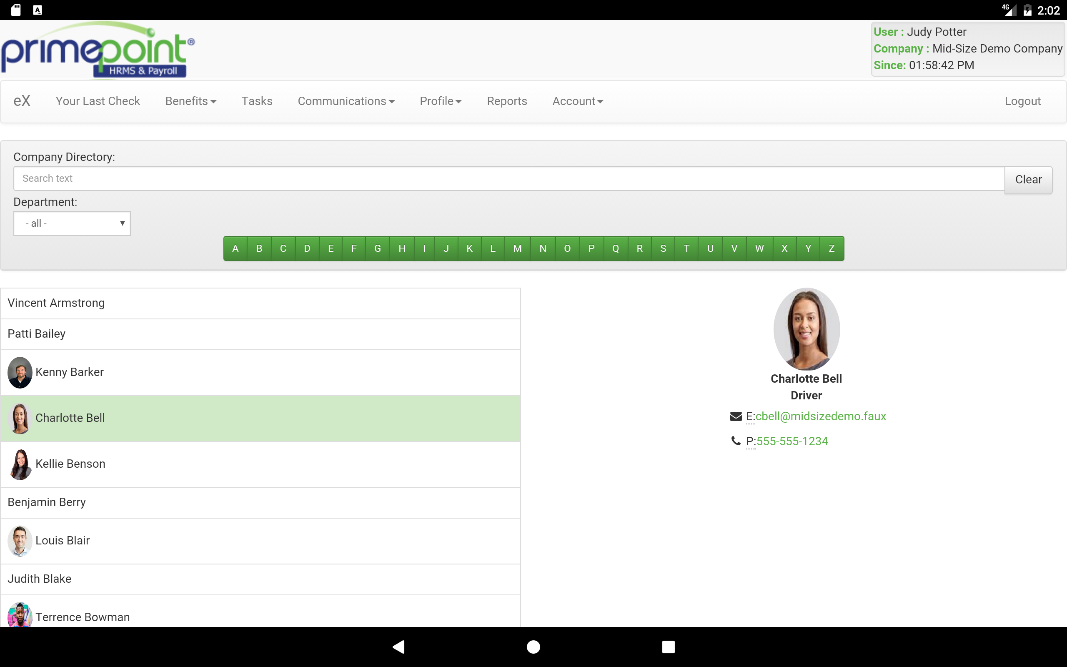Filter directory by letter U
Image resolution: width=1067 pixels, height=667 pixels.
tap(710, 248)
